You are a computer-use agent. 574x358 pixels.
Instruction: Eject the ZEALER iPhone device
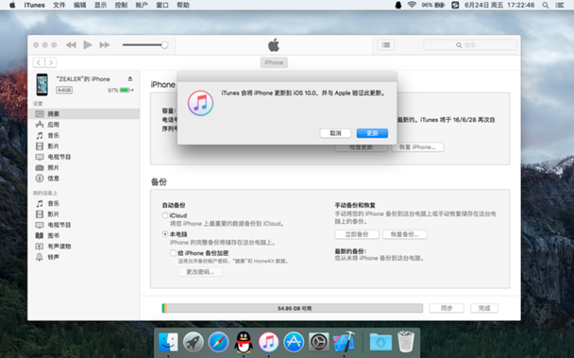pos(130,78)
